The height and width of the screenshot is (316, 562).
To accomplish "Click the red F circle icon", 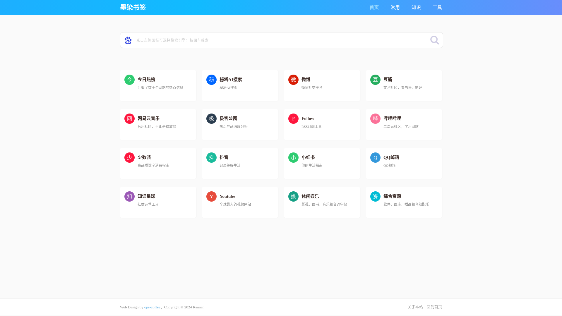I will coord(293,118).
